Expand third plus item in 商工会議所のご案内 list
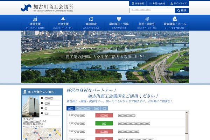This screenshot has width=210, height=140. [42, 108]
